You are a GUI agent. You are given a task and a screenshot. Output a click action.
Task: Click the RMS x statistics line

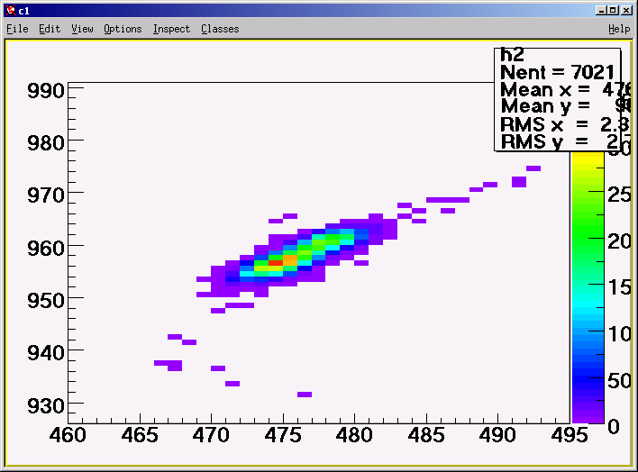[x=565, y=124]
